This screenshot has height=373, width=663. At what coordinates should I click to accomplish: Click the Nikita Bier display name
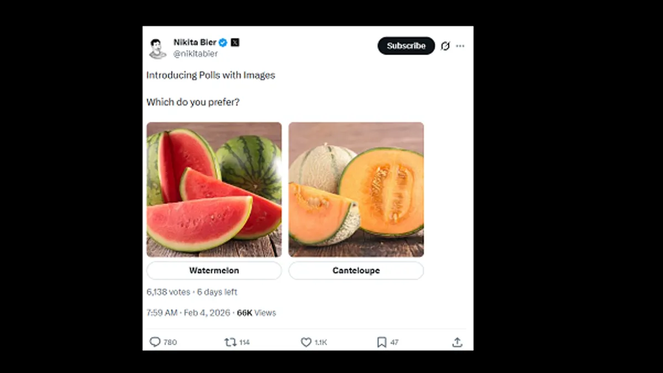194,43
